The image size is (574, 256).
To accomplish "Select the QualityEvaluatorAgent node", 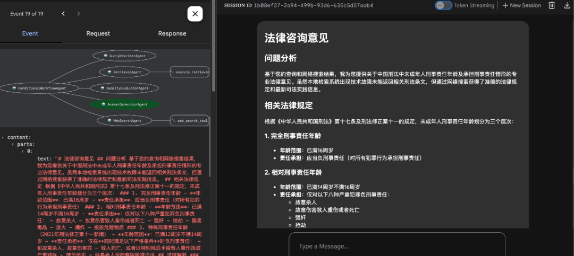I will 124,89.
